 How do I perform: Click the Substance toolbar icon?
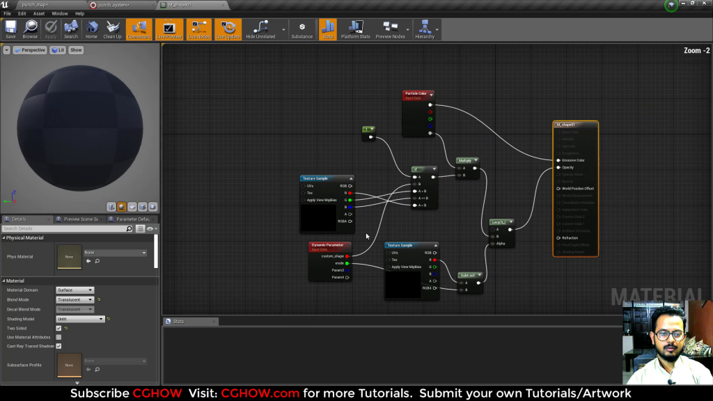pos(301,29)
